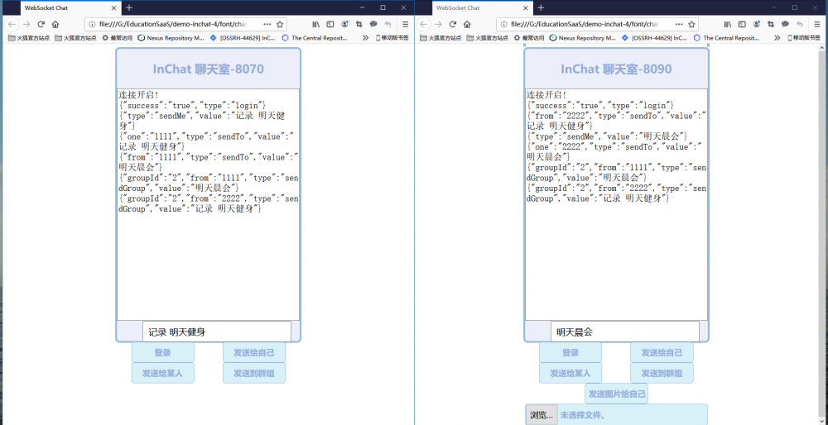This screenshot has width=828, height=425.
Task: Focus the message input containing 明天晨会
Action: tap(624, 332)
